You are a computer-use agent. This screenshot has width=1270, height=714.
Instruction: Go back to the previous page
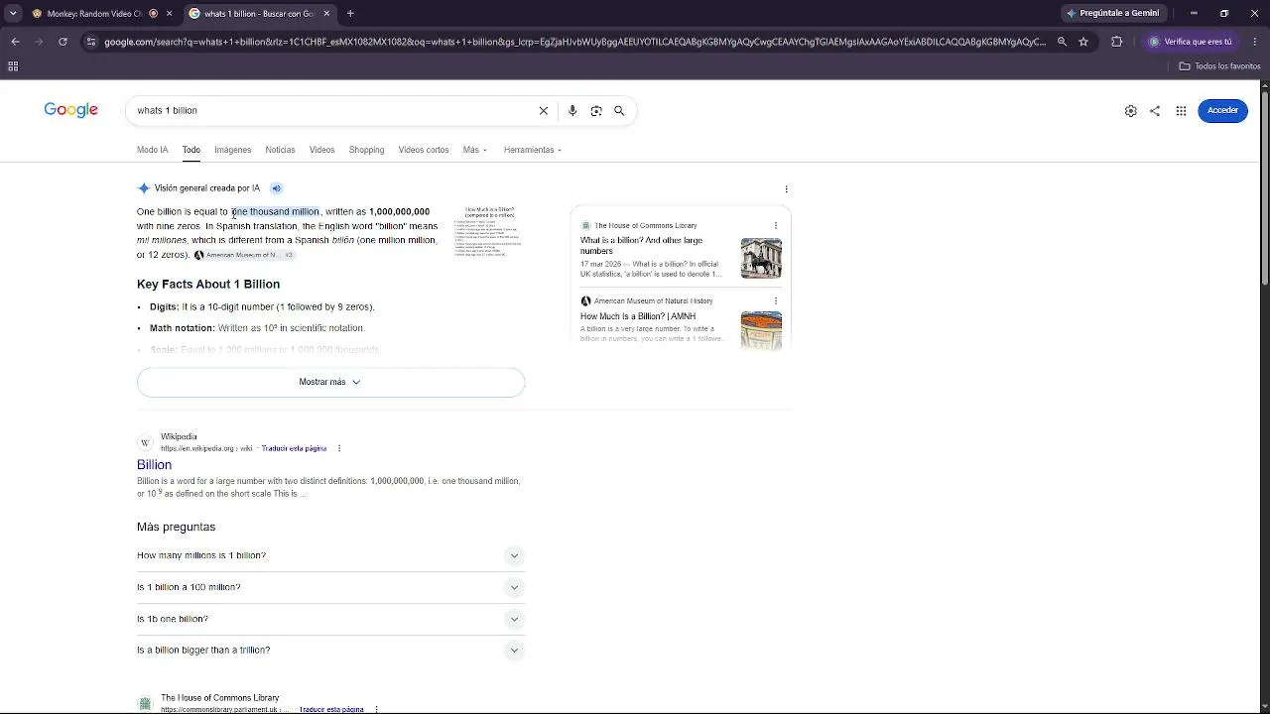[x=15, y=42]
